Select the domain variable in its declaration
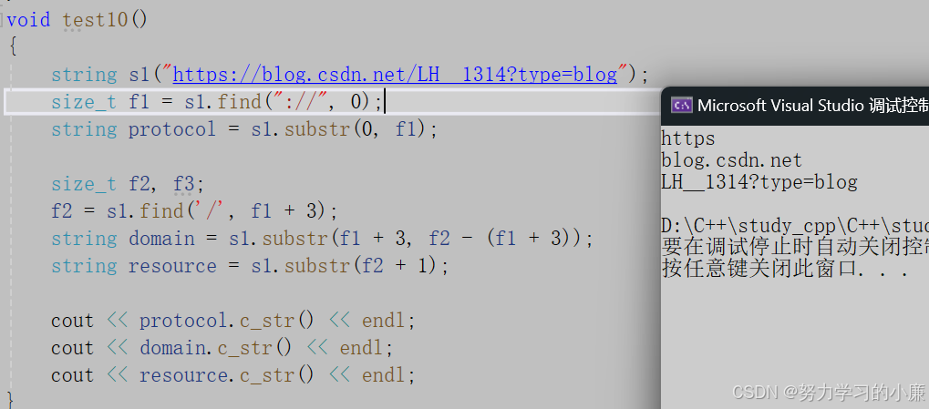Image resolution: width=929 pixels, height=409 pixels. coord(161,239)
